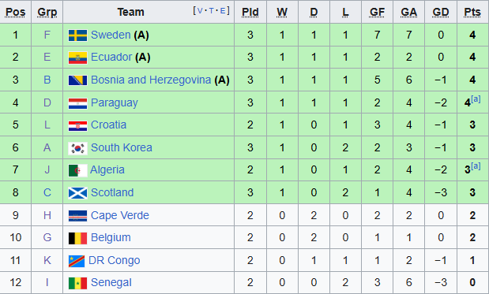Click the V (view template) link
Viewport: 489px width, 294px height.
(200, 11)
